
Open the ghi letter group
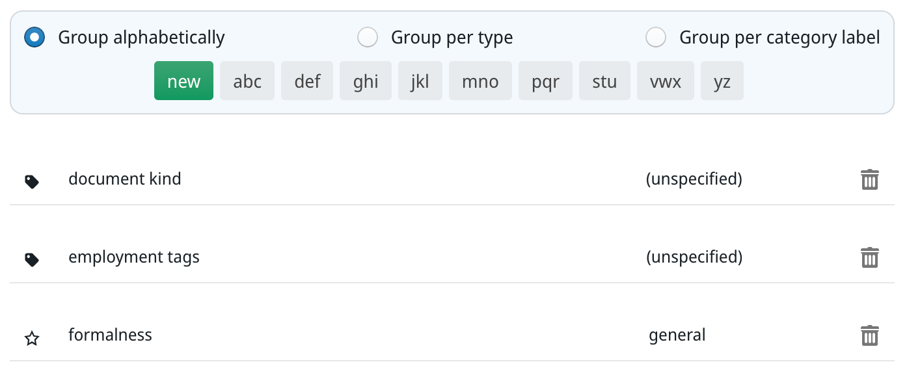pyautogui.click(x=365, y=81)
